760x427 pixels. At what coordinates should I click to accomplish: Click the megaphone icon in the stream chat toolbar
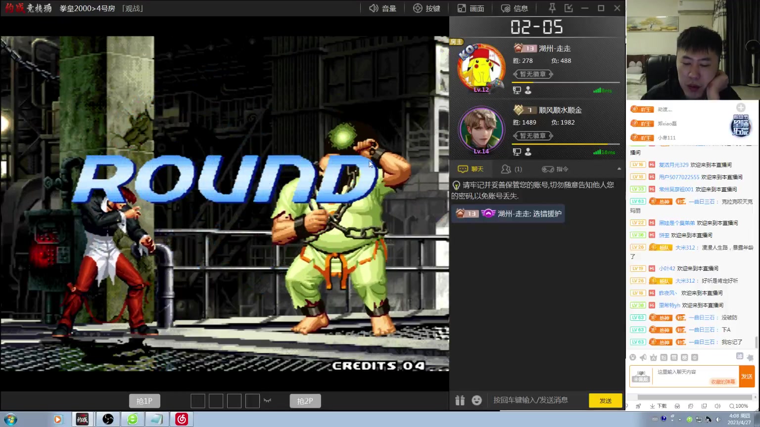(643, 357)
